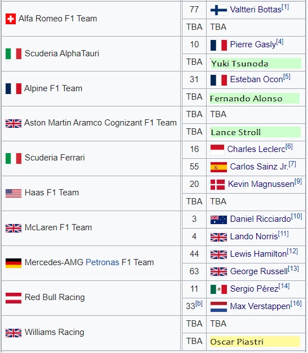The height and width of the screenshot is (353, 308).
Task: Open Pierre Gasly's driver link
Action: click(x=253, y=44)
